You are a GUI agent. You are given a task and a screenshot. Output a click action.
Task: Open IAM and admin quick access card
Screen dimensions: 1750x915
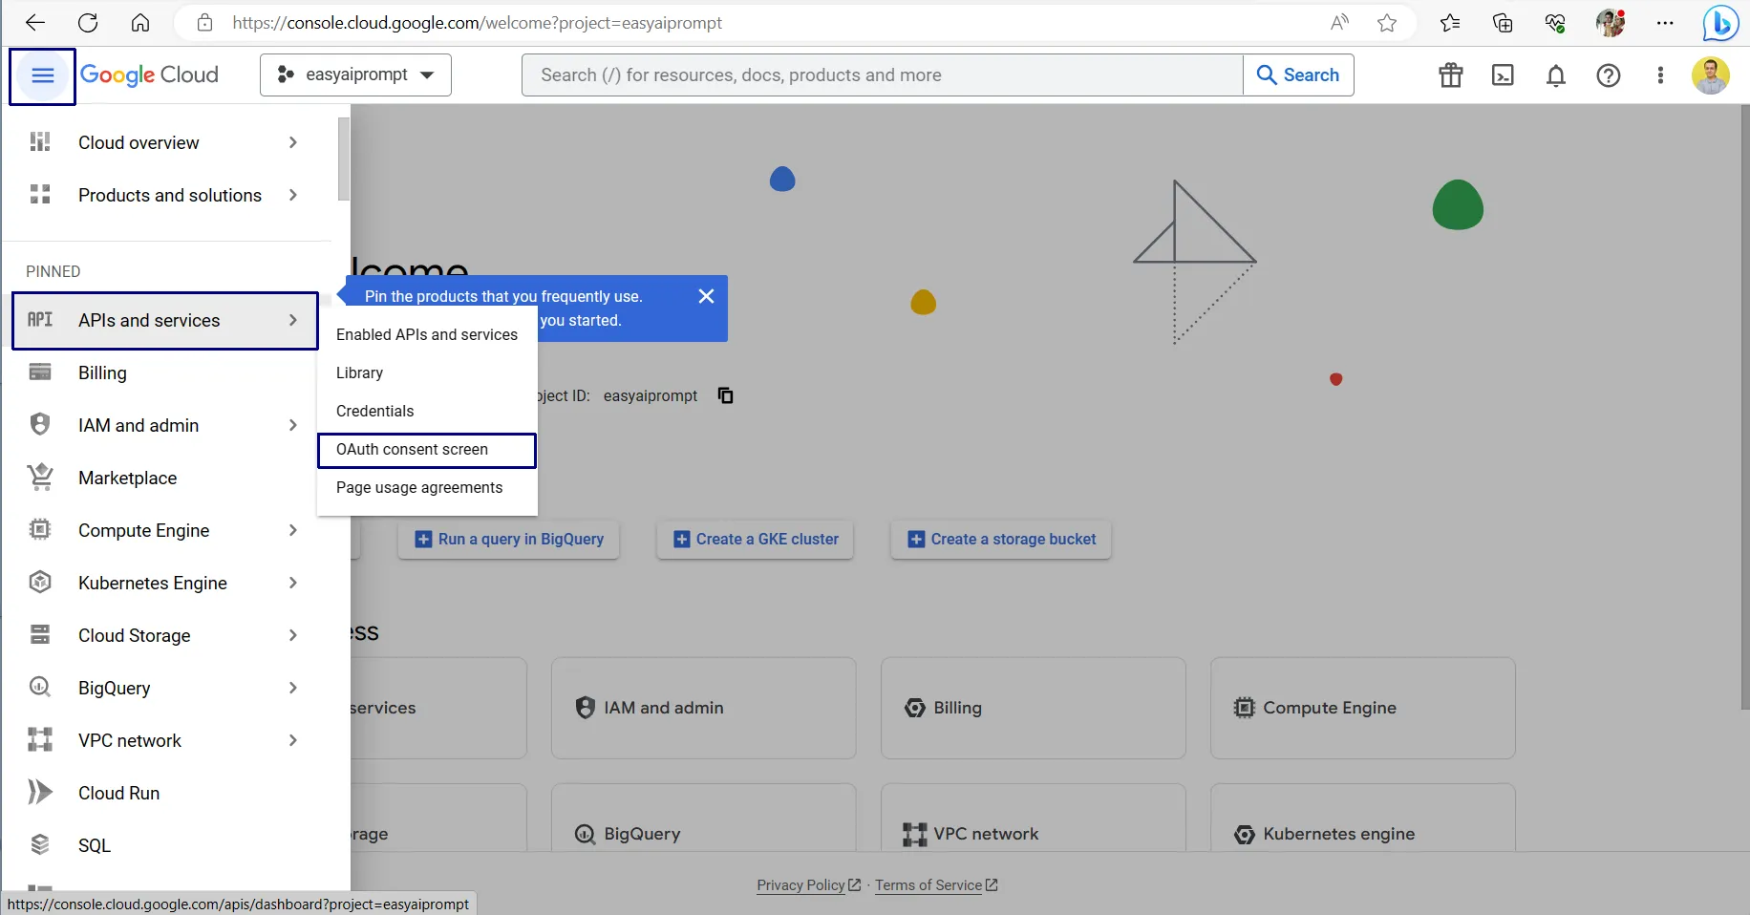click(x=703, y=708)
